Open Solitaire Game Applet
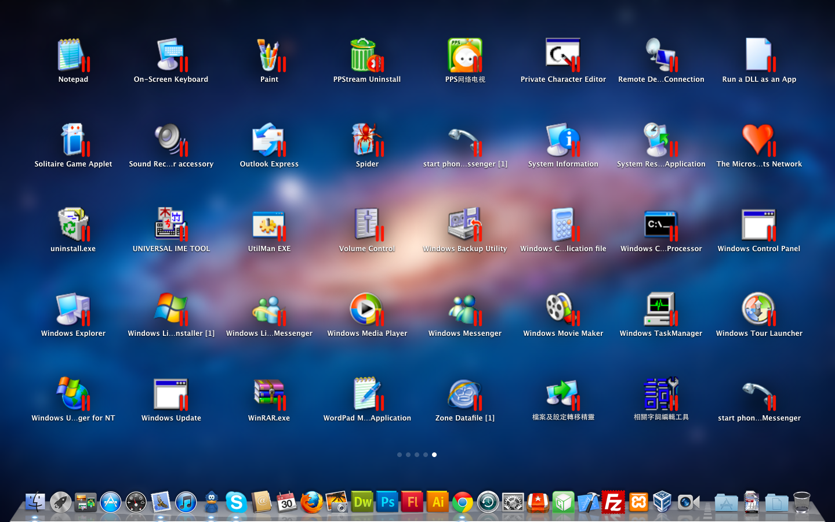Image resolution: width=835 pixels, height=522 pixels. pos(73,140)
